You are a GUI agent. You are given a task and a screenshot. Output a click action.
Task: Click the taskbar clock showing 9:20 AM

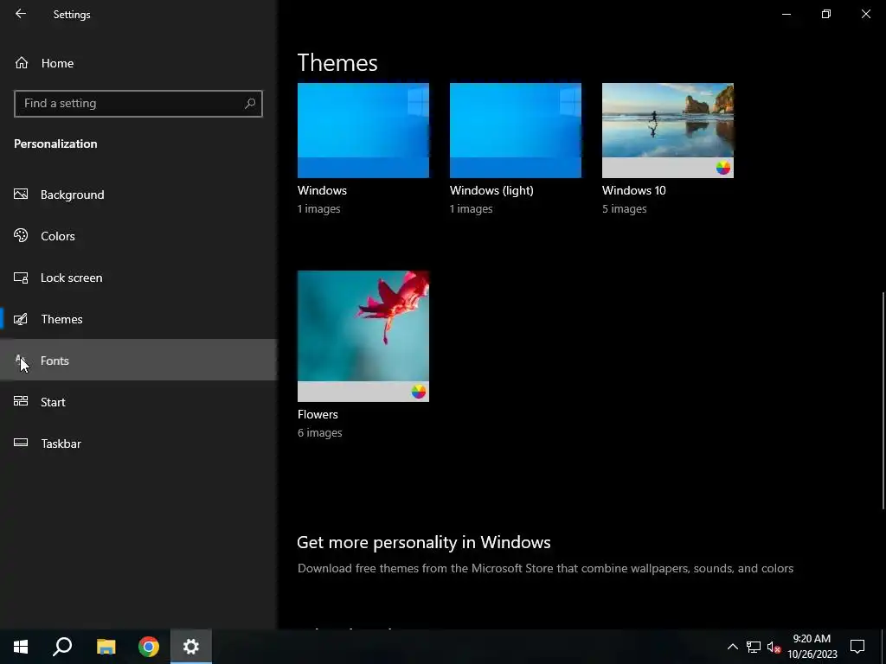(x=812, y=647)
